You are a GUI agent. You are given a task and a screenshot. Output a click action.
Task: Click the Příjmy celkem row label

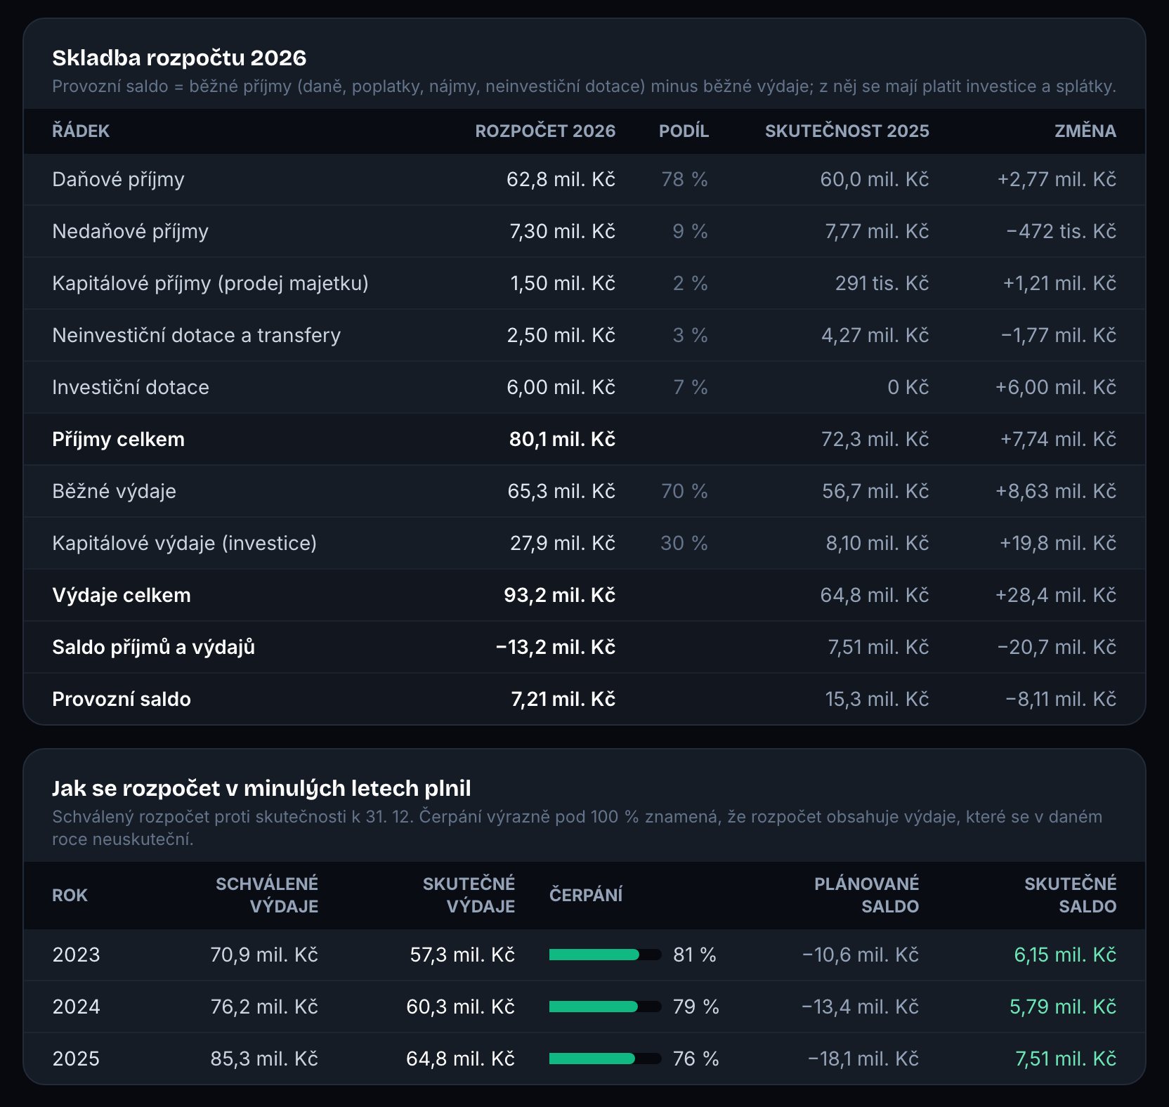click(x=118, y=440)
